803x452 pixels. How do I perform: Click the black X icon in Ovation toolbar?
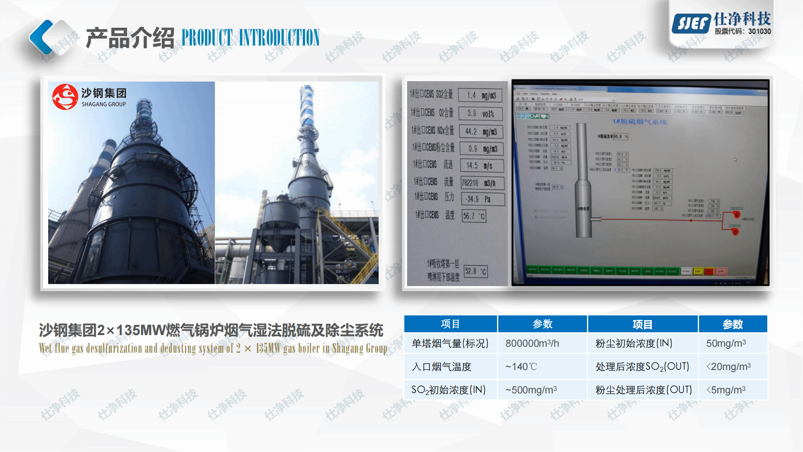click(533, 99)
